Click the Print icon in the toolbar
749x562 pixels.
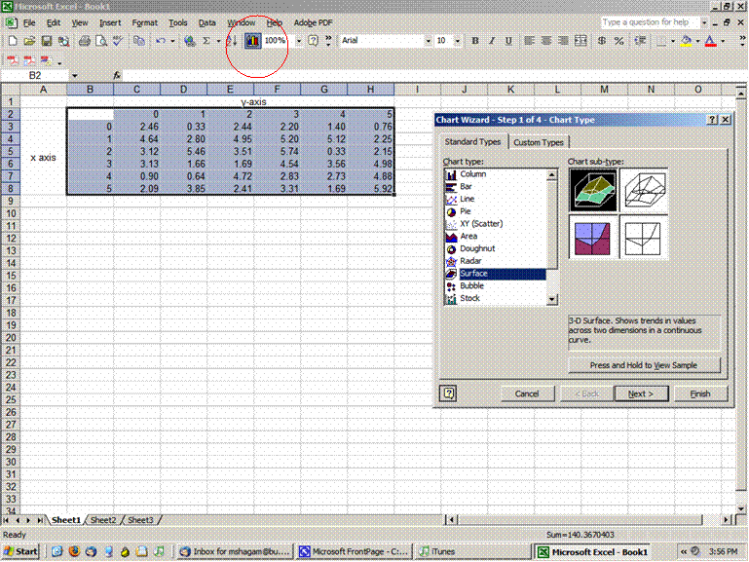[x=85, y=41]
